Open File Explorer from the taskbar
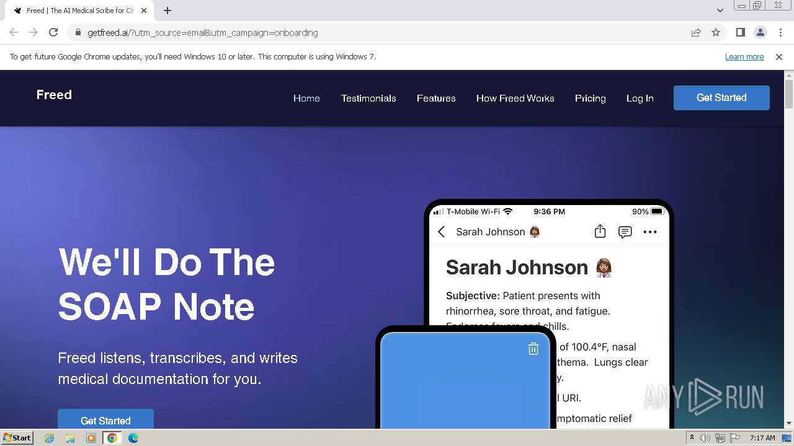Image resolution: width=794 pixels, height=446 pixels. tap(70, 438)
